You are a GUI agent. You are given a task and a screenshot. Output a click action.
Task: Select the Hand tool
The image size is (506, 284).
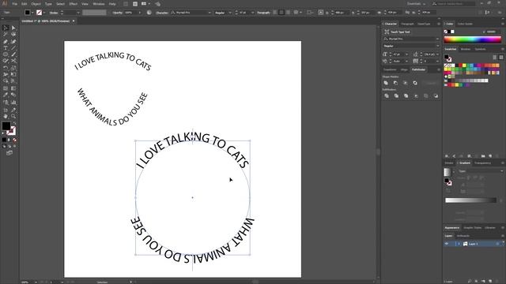[x=6, y=116]
